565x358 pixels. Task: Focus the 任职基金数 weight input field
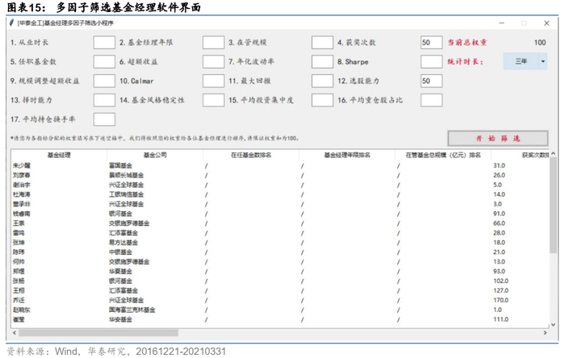click(x=104, y=61)
